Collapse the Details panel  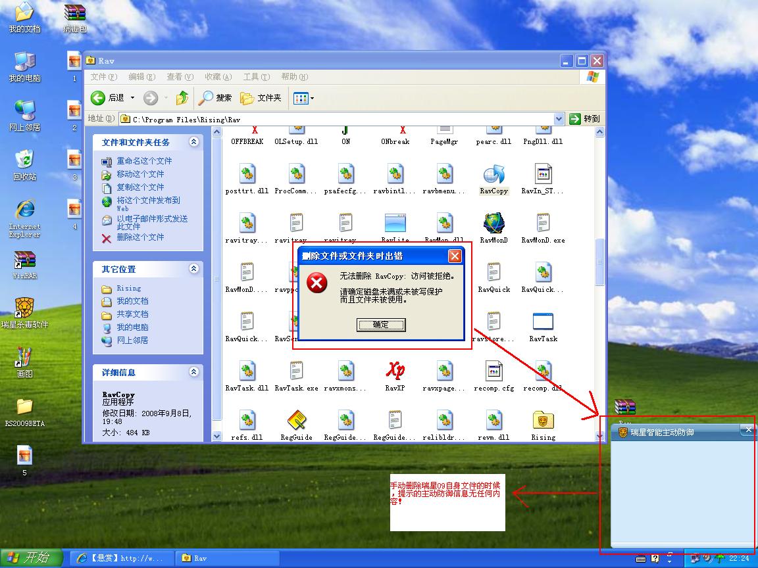pos(194,372)
